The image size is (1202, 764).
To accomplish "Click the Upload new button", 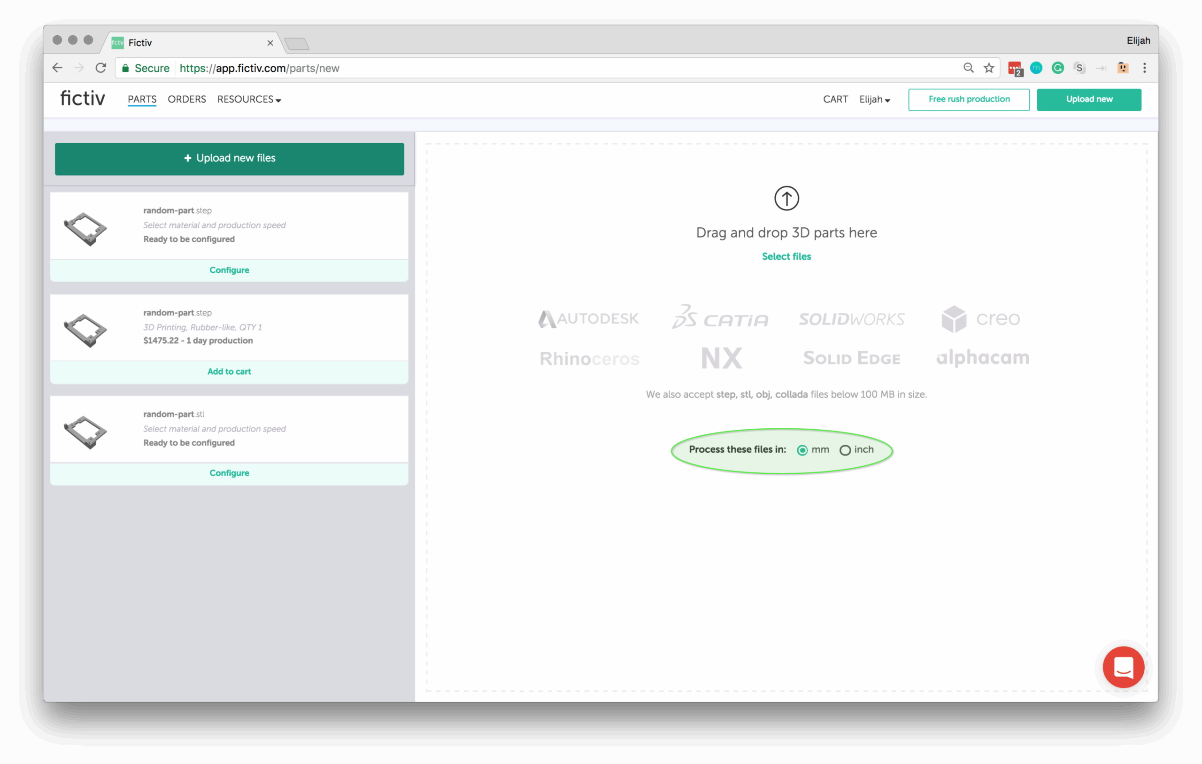I will click(1089, 100).
